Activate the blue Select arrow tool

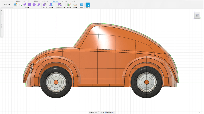click(87, 5)
